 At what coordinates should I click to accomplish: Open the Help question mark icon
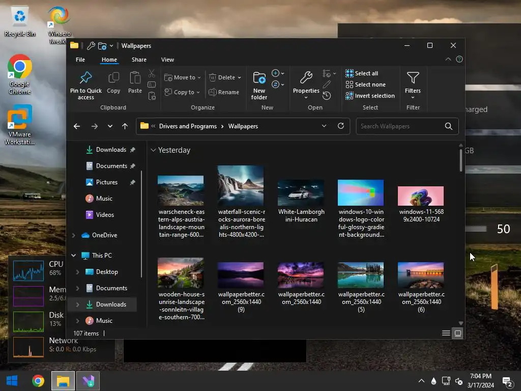[459, 59]
